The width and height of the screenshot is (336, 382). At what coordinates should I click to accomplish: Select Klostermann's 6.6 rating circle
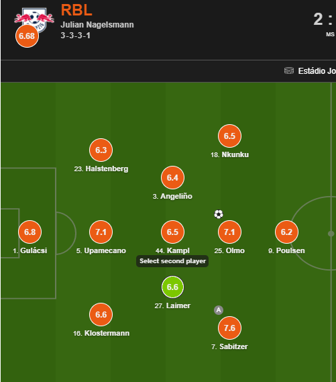(x=101, y=314)
